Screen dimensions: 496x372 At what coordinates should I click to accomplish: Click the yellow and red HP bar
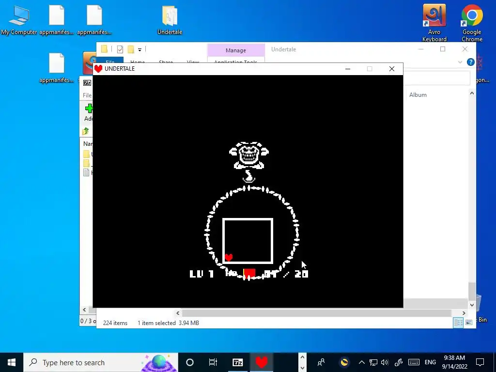[249, 274]
